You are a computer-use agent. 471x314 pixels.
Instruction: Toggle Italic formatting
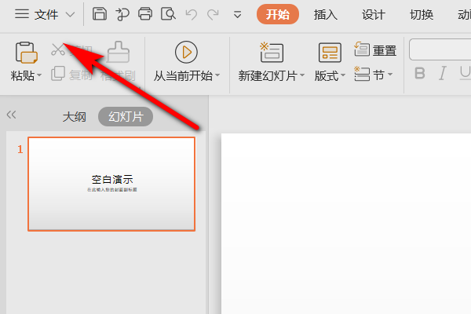click(443, 74)
